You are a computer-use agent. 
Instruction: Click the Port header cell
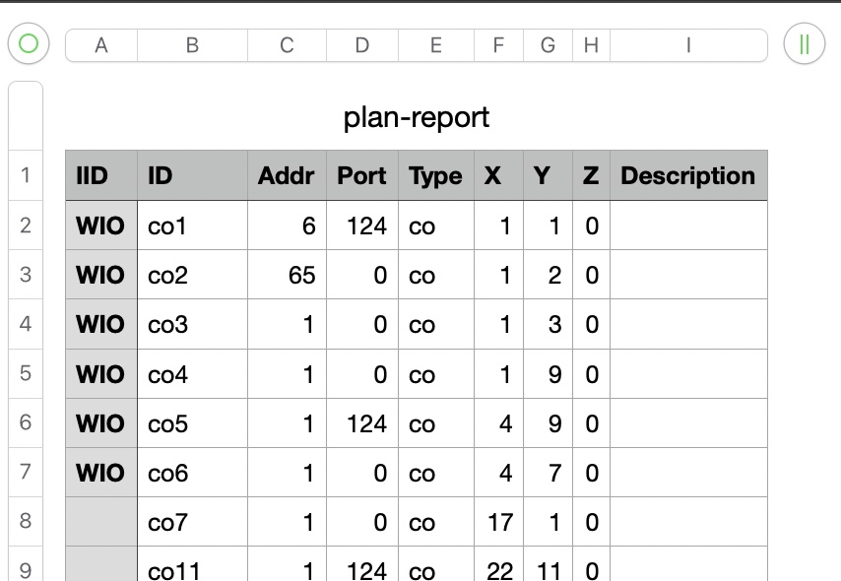361,176
